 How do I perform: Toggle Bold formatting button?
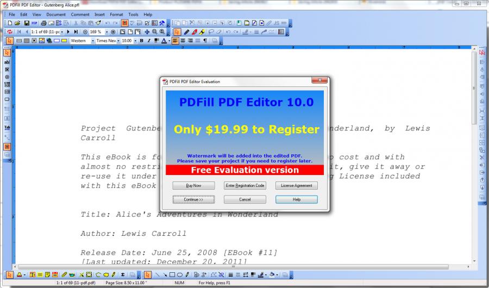coord(142,41)
